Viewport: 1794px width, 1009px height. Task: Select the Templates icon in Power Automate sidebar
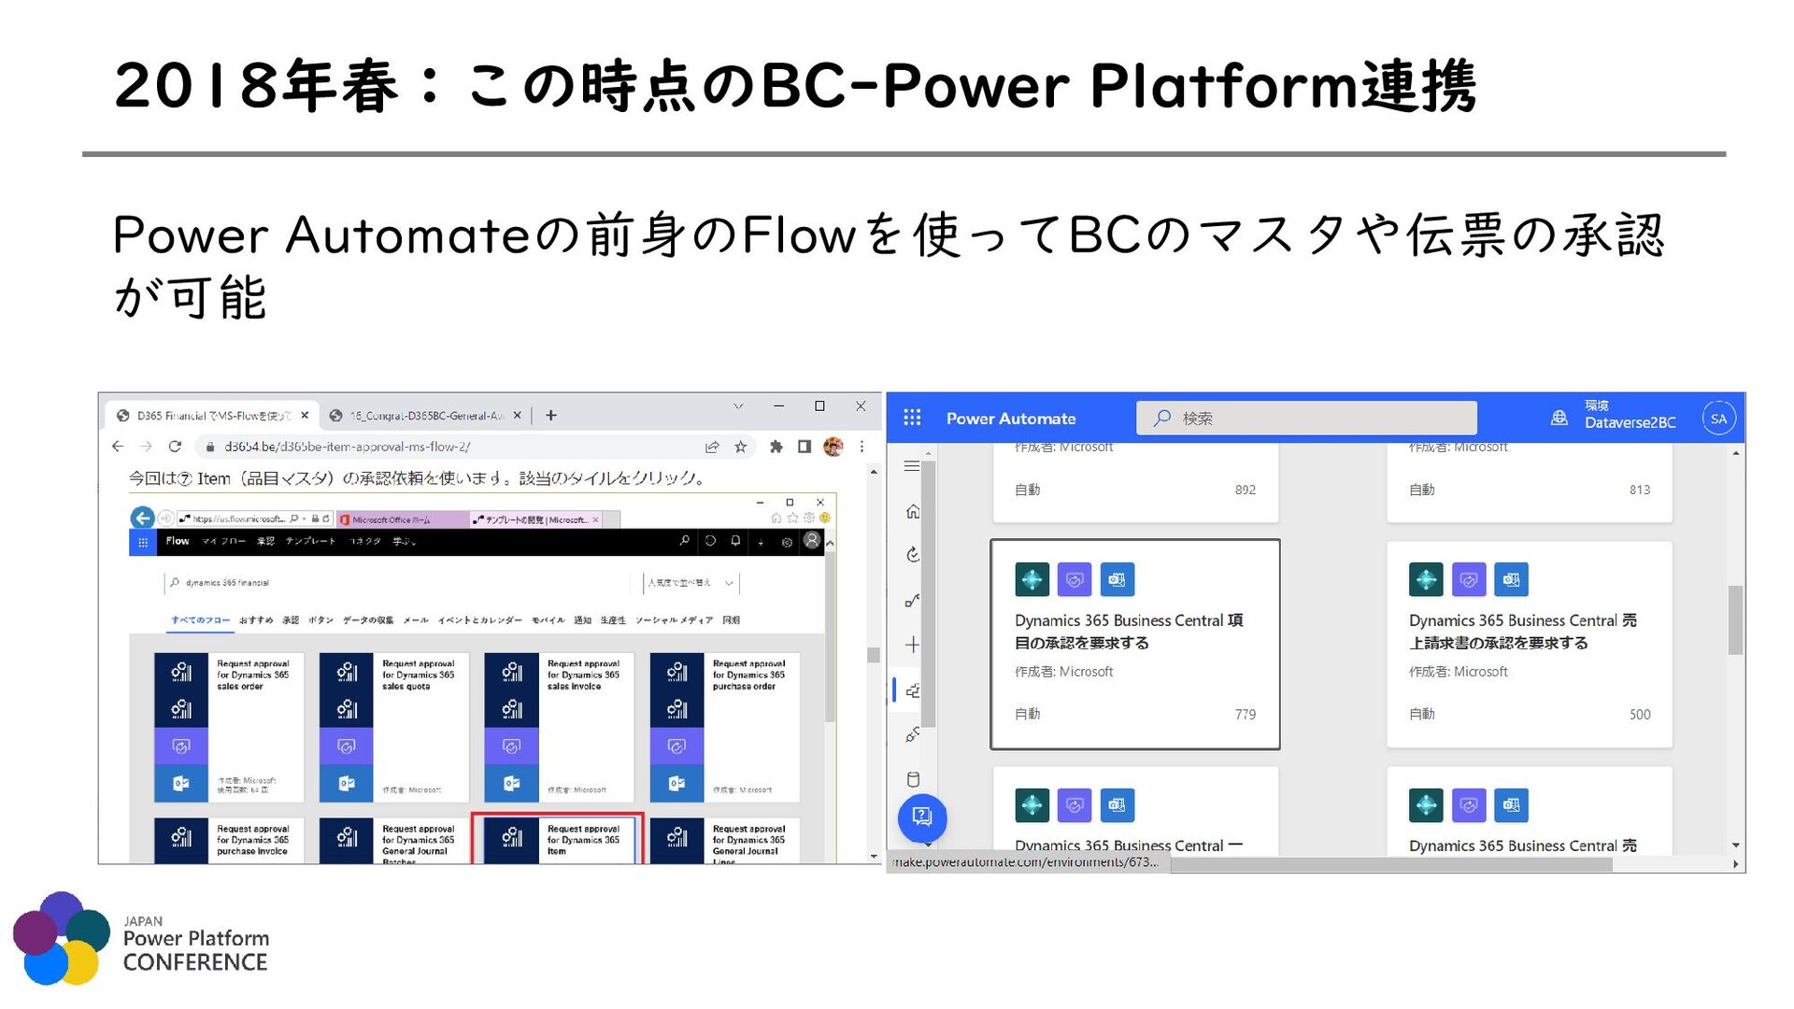[x=913, y=690]
